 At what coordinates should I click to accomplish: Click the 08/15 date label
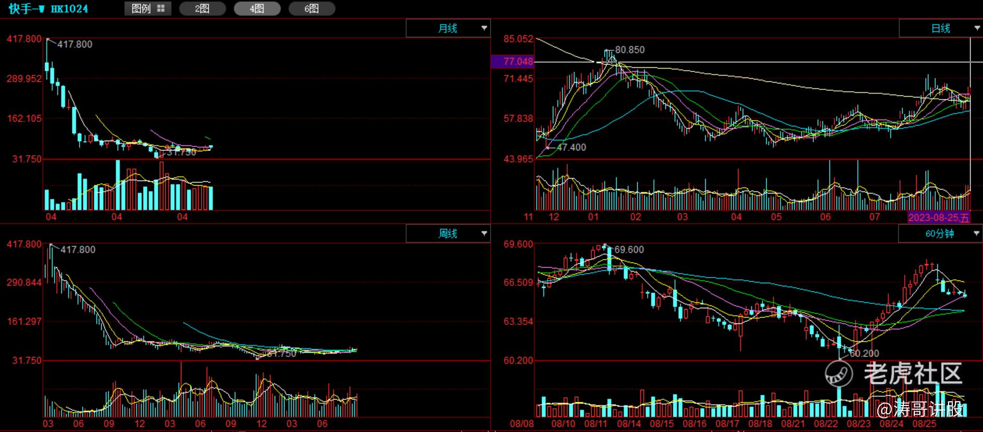coord(662,424)
